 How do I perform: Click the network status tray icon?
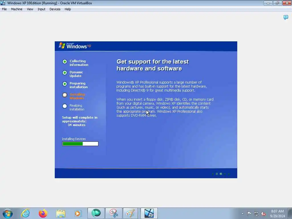pos(256,214)
